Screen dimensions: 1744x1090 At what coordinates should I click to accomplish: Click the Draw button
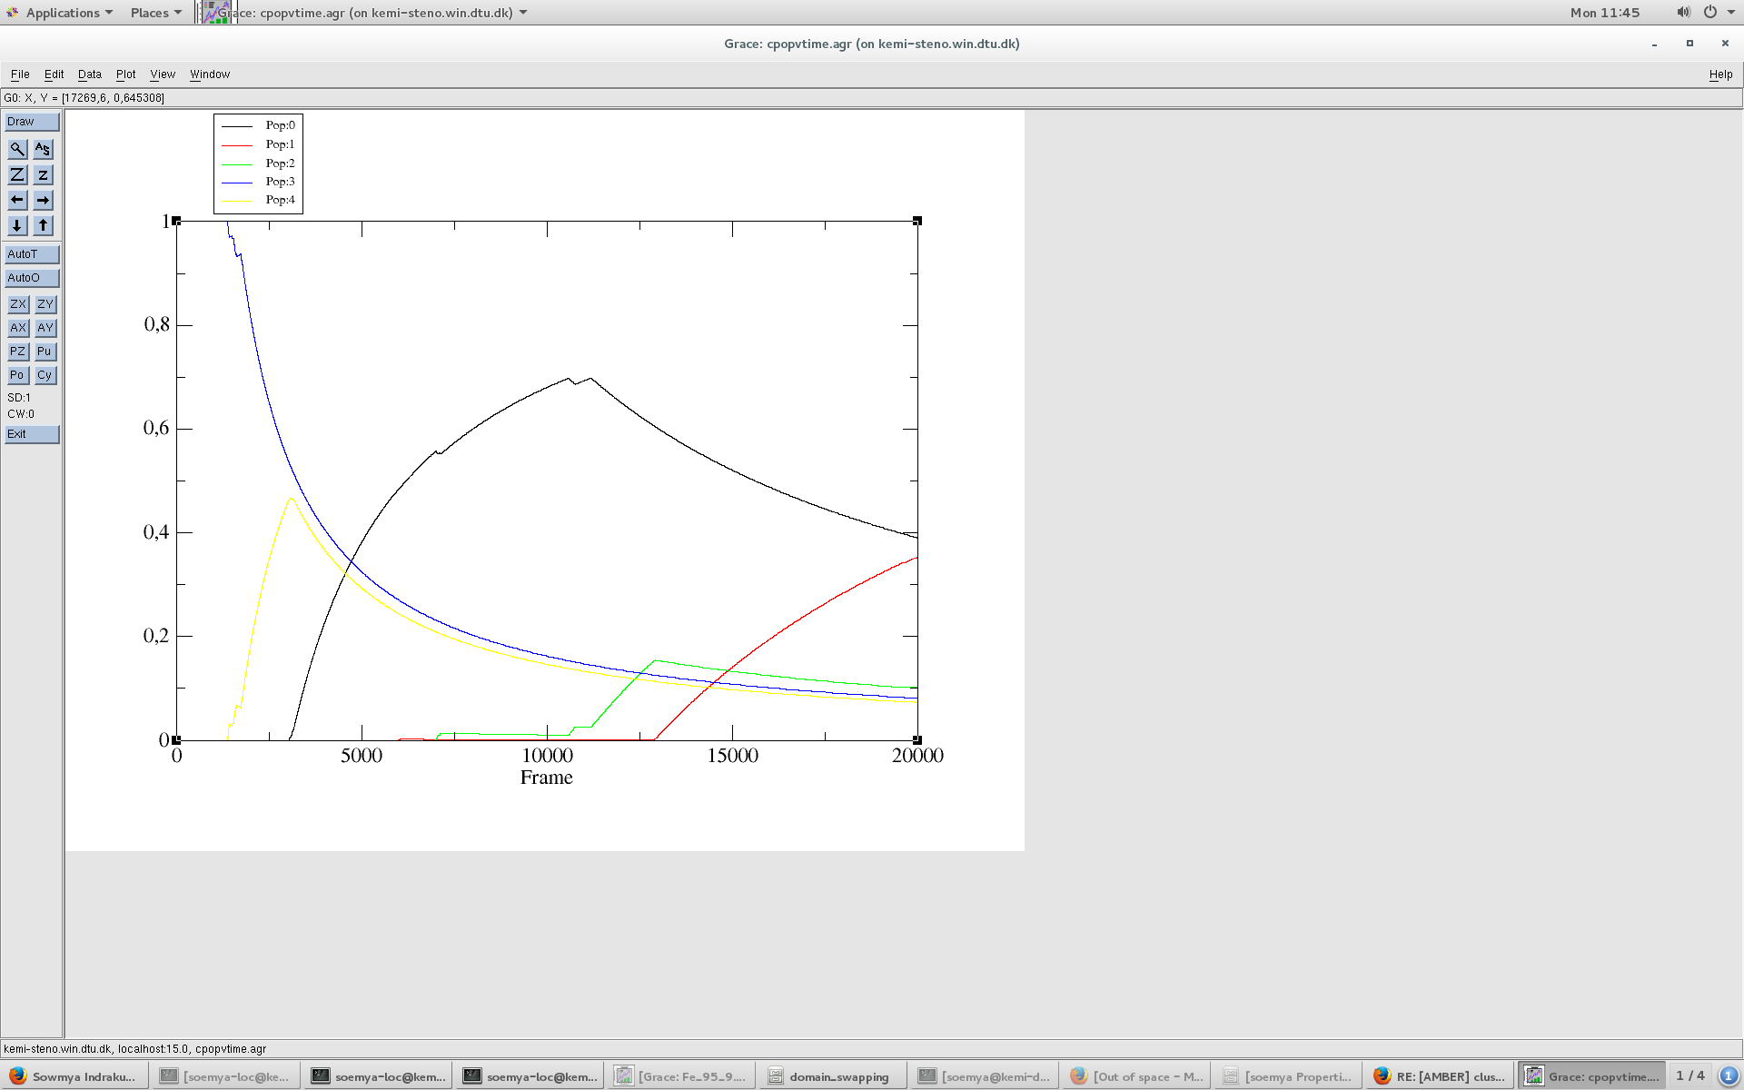click(32, 122)
